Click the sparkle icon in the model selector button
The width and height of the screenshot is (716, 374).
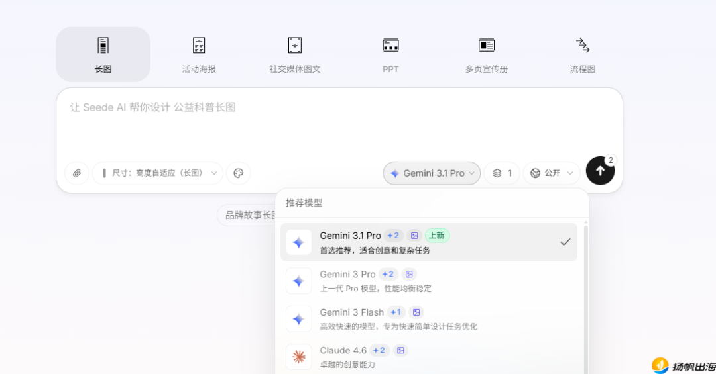pos(395,174)
